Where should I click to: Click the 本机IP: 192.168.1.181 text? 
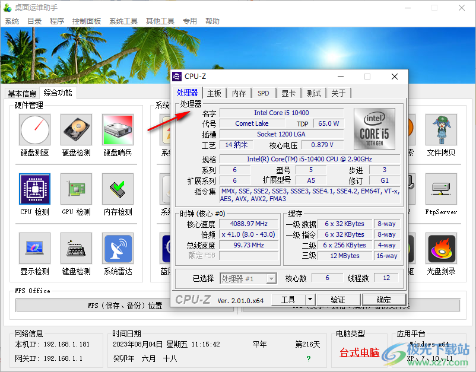[52, 344]
